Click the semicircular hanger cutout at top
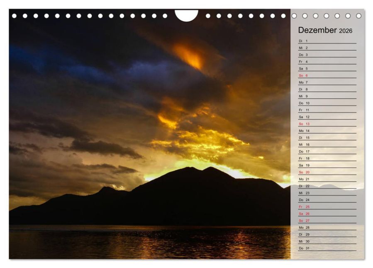373x268 pixels. [x=187, y=15]
